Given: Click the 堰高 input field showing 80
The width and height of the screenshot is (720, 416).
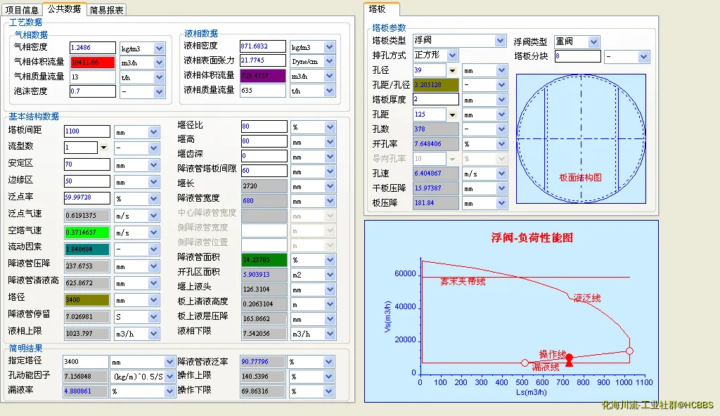Looking at the screenshot, I should tap(264, 141).
